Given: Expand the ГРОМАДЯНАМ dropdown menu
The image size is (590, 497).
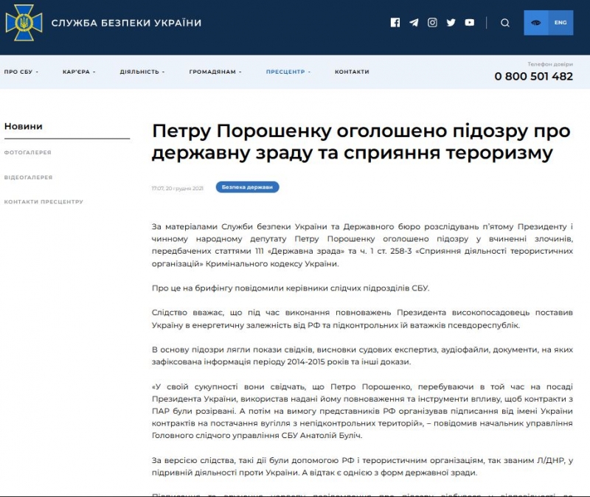Looking at the screenshot, I should [x=215, y=72].
